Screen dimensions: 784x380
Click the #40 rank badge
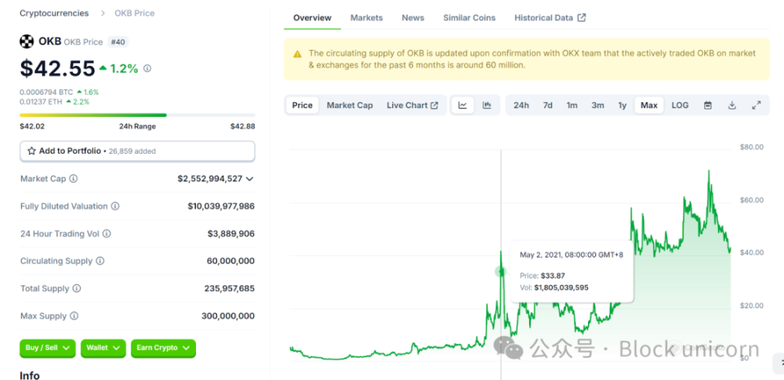coord(118,42)
